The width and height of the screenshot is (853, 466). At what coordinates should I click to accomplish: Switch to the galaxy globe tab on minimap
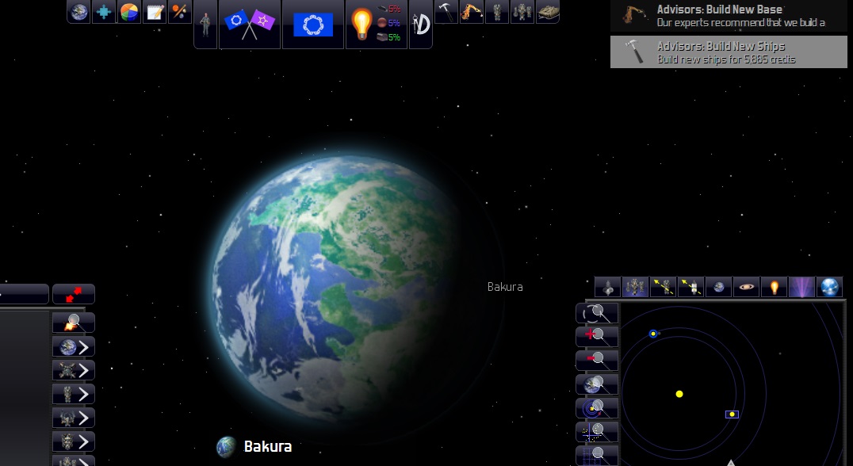tap(830, 286)
